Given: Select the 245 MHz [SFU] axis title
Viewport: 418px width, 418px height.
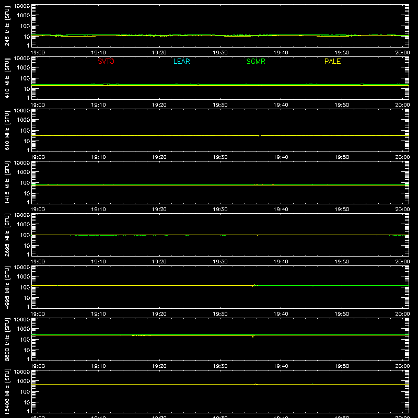Looking at the screenshot, I should click(x=7, y=26).
